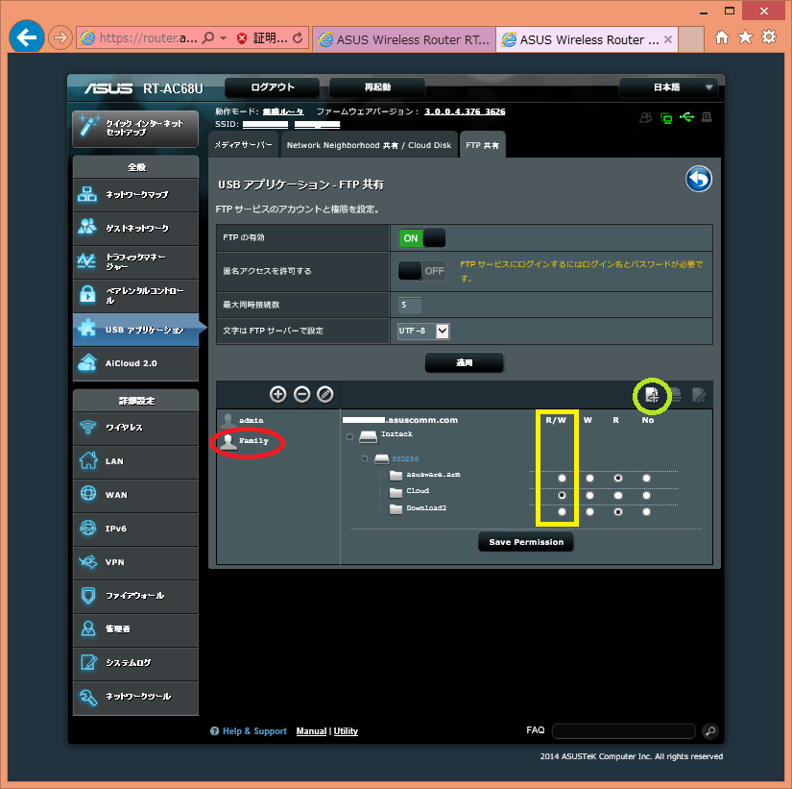The height and width of the screenshot is (789, 792).
Task: Click the add folder icon
Action: pyautogui.click(x=652, y=394)
